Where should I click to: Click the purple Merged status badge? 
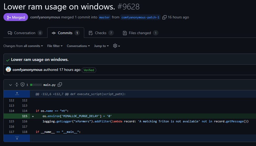click(x=16, y=17)
